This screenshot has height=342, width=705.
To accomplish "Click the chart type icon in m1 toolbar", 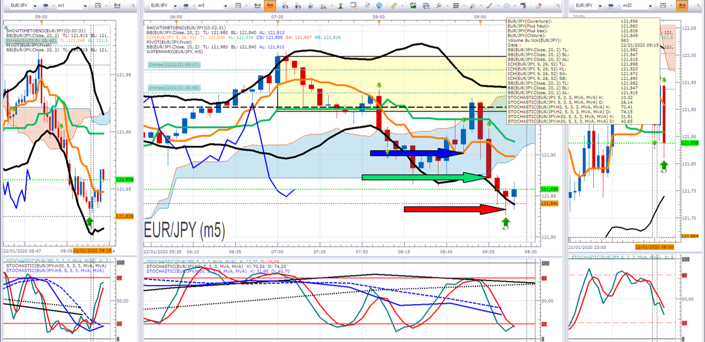I will tap(97, 5).
